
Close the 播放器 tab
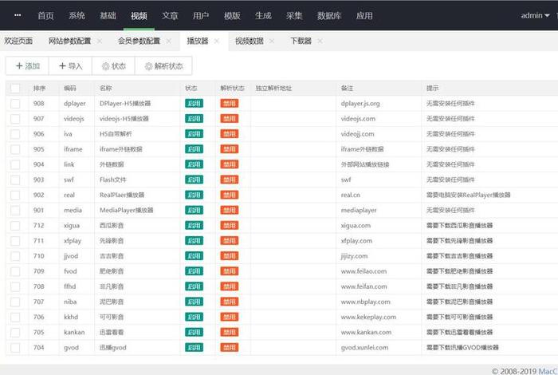click(x=216, y=41)
